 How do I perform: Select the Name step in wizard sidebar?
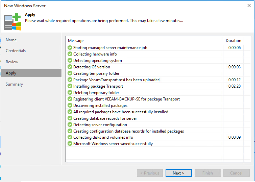pyautogui.click(x=11, y=40)
